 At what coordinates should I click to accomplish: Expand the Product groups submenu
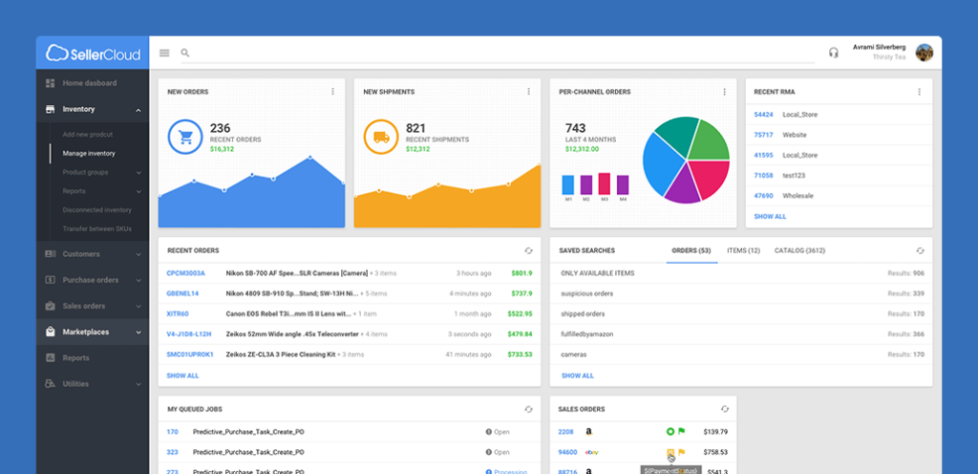coord(138,173)
